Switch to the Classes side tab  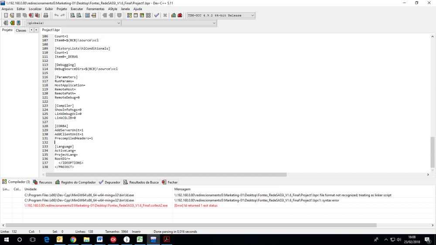pos(21,30)
